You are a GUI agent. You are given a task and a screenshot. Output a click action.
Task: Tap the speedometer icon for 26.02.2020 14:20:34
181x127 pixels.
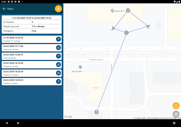point(58,73)
